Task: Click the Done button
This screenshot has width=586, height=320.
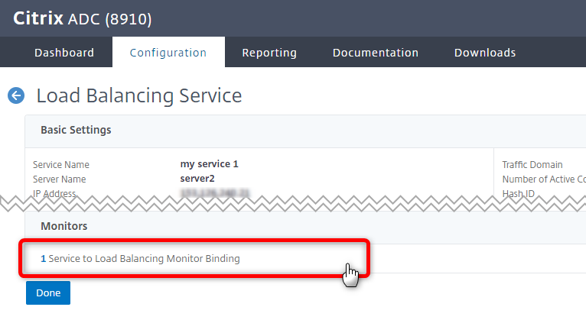Action: point(48,293)
